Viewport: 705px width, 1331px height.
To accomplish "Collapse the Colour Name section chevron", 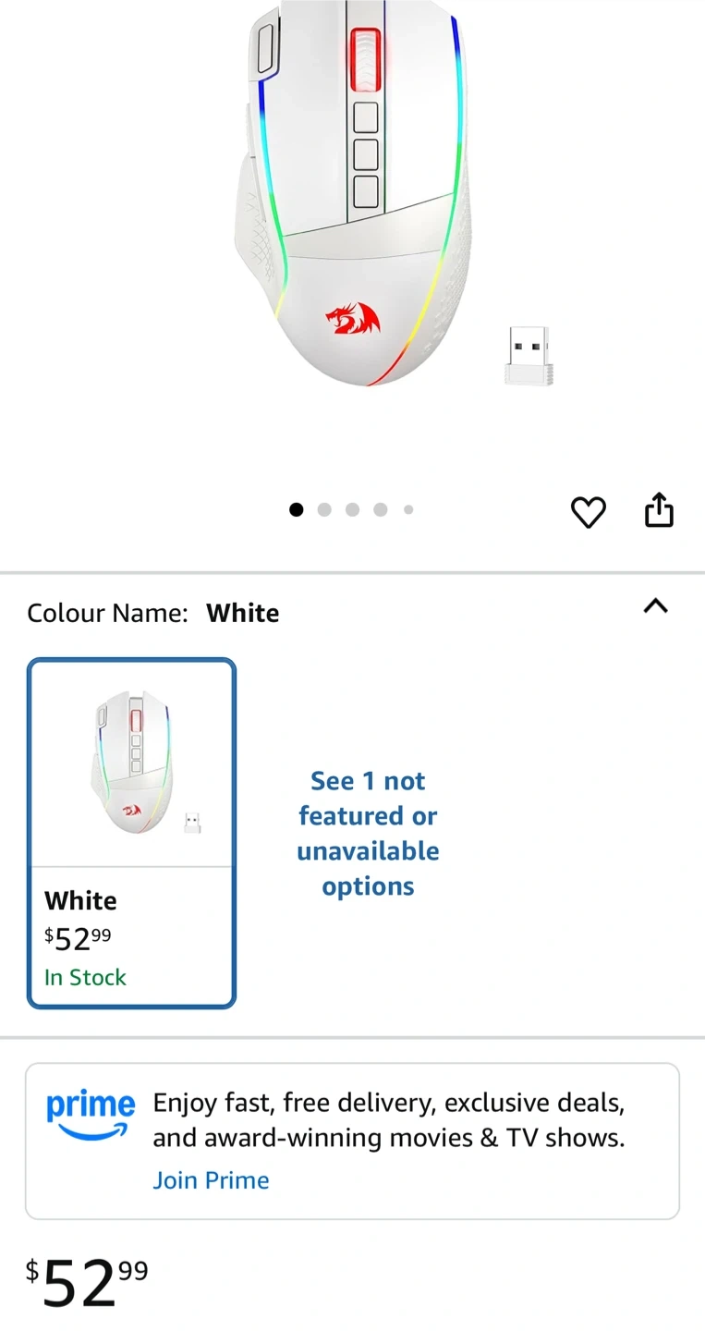I will (x=655, y=606).
